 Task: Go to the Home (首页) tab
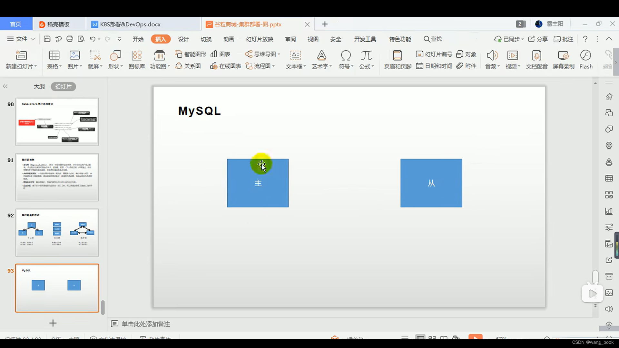click(x=15, y=24)
